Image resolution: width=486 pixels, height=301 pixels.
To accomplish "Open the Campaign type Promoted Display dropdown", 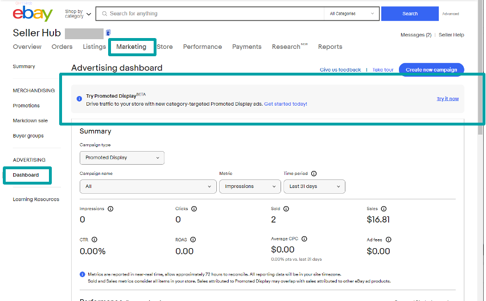I will click(x=122, y=158).
